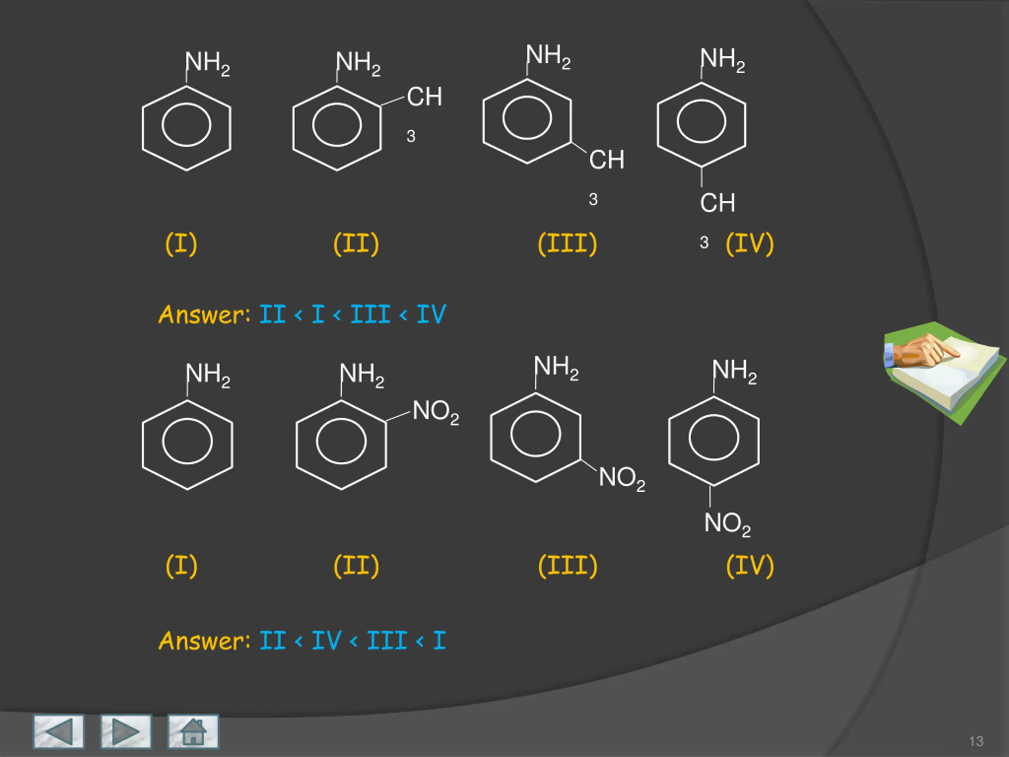Viewport: 1009px width, 757px height.
Task: Advance with the next slide arrow
Action: (x=126, y=731)
